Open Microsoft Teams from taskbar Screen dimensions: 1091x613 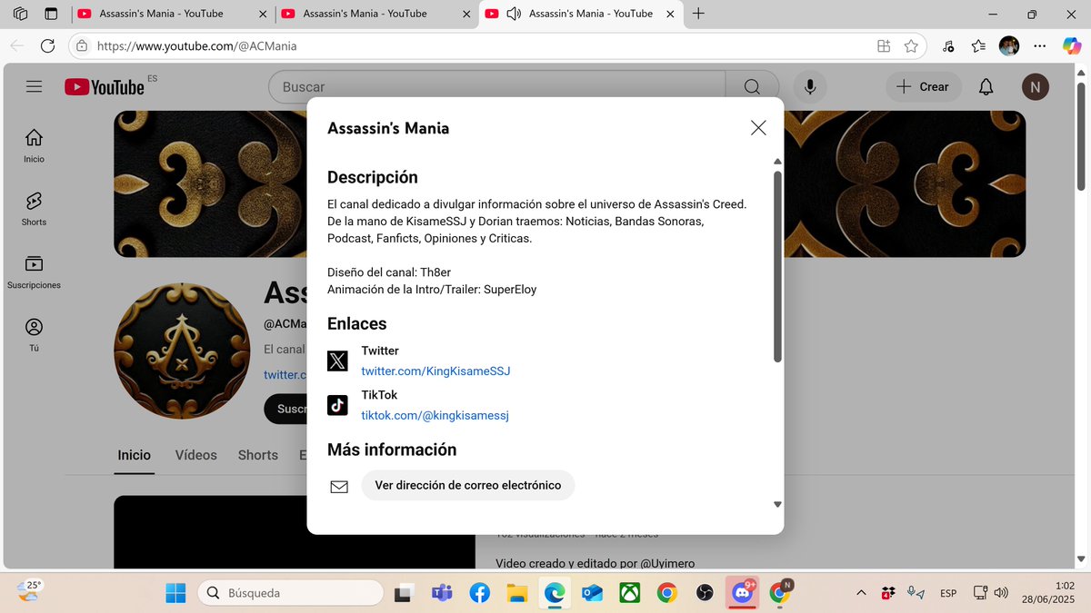(443, 593)
